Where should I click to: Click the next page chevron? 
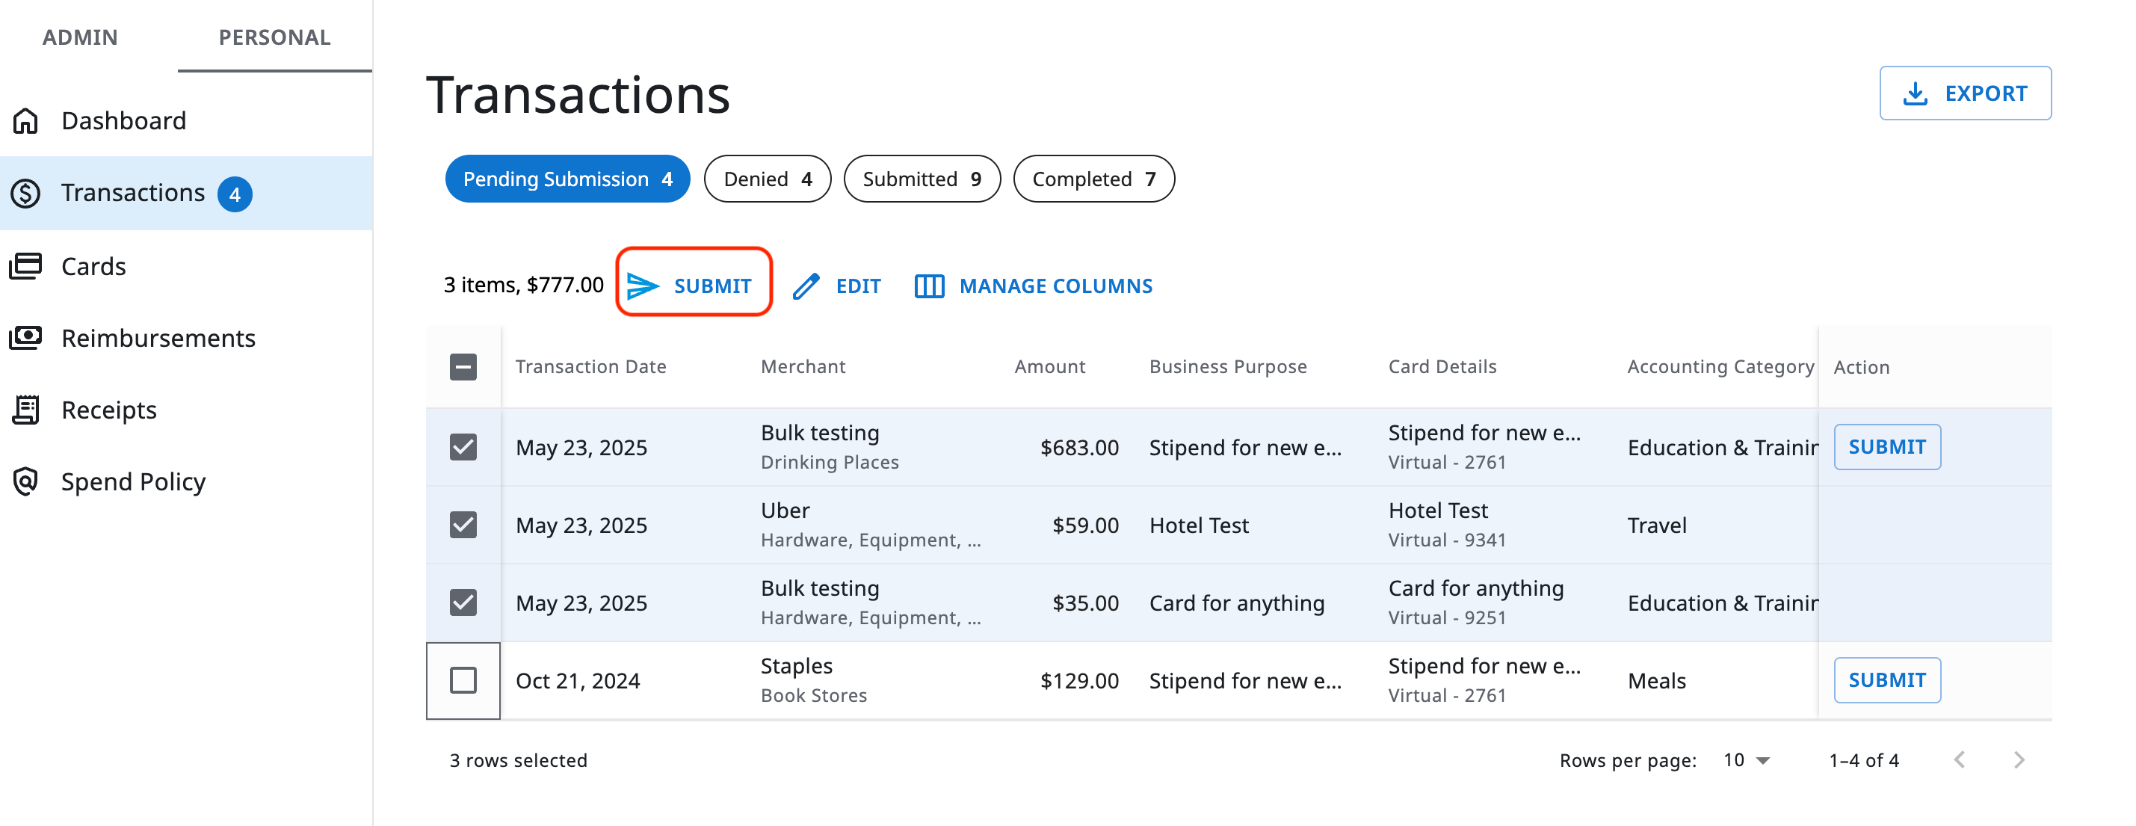(2018, 759)
